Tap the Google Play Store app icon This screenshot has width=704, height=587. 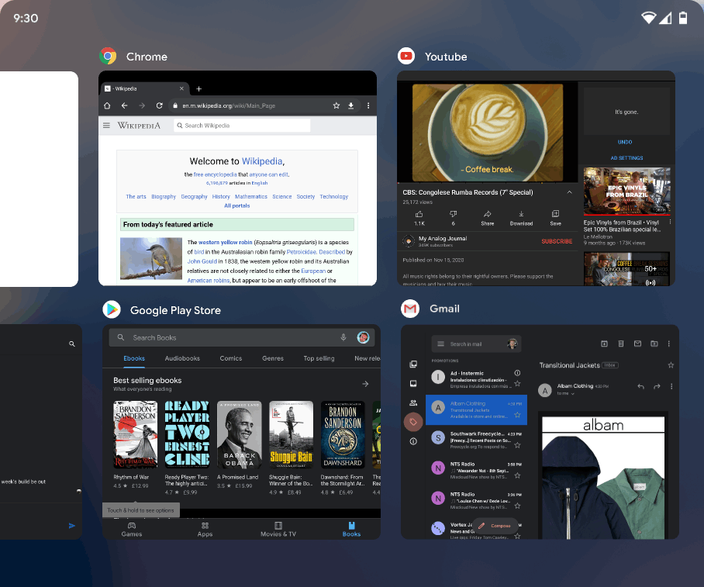pos(112,309)
